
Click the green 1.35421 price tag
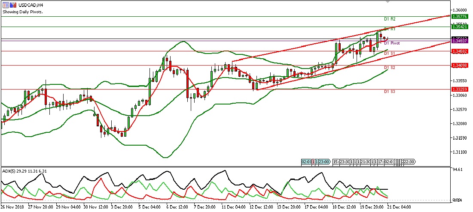coord(460,27)
